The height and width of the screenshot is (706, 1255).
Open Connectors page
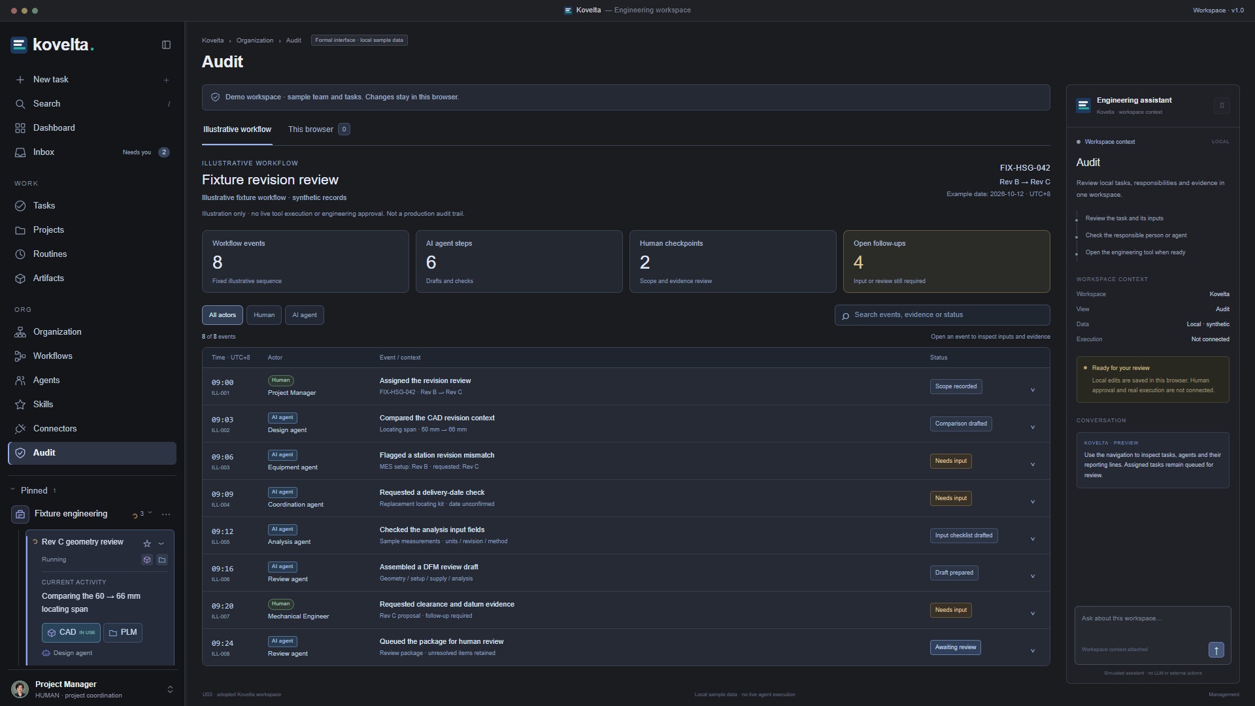92,429
